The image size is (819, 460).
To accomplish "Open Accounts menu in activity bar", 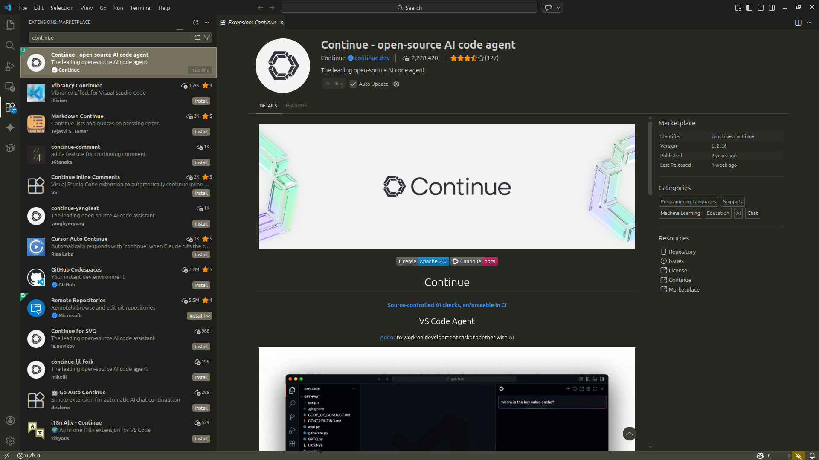I will click(10, 420).
